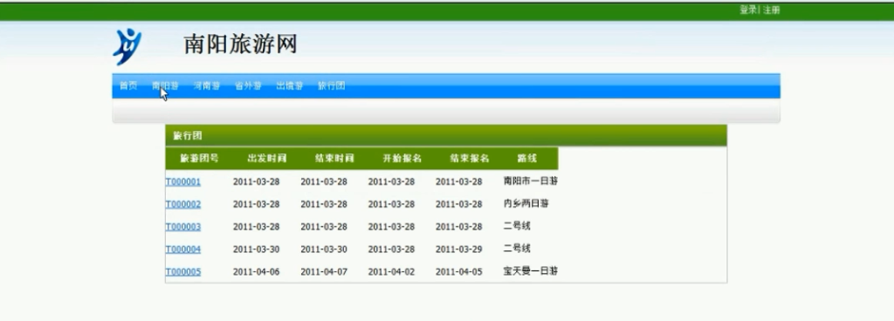Click the 结束时间 column header
The image size is (894, 321).
tap(334, 158)
